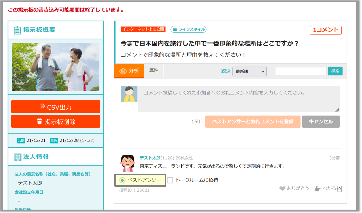This screenshot has width=362, height=213.
Task: Click the red notice about 書き込み可能期間
Action: (66, 10)
